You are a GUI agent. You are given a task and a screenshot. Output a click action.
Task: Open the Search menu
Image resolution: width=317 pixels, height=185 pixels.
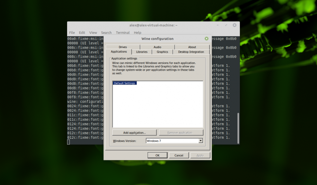point(106,32)
